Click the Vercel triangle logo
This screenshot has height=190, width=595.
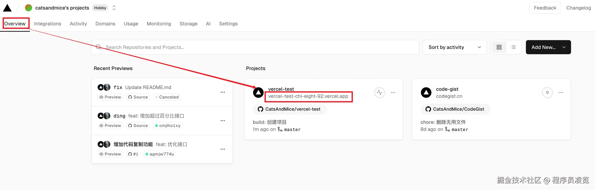click(7, 8)
